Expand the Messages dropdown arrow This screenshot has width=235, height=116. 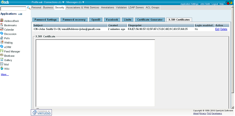point(83,2)
